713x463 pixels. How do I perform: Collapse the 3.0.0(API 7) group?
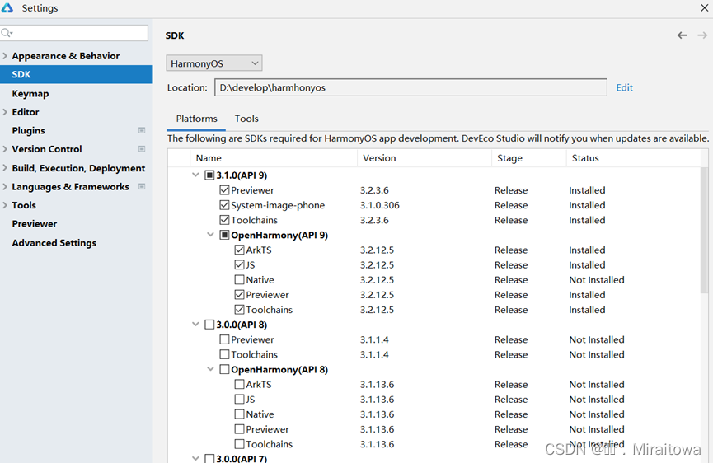[x=195, y=458]
